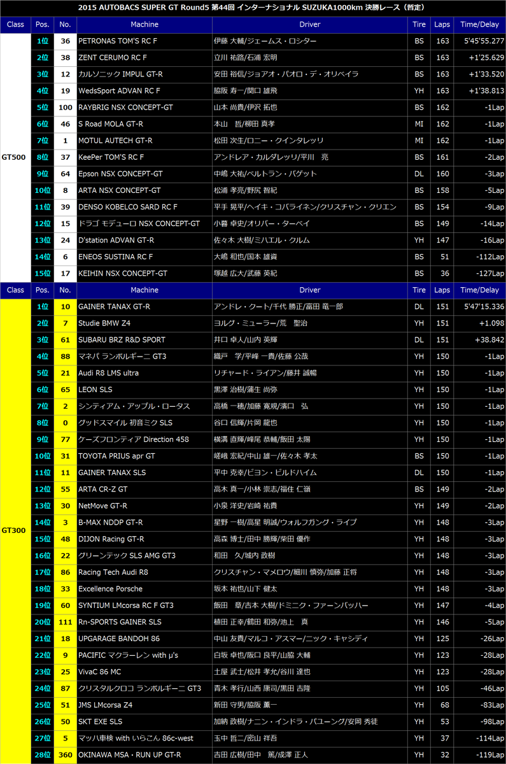
Task: Select 'Rn-SPORTS GAINER SLS' machine cell
Action: 144,622
